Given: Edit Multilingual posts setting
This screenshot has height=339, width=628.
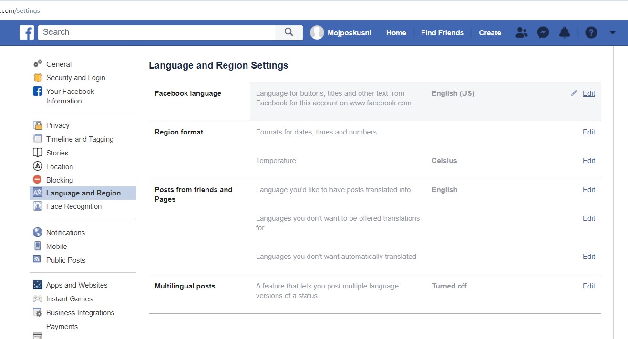Looking at the screenshot, I should tap(588, 286).
